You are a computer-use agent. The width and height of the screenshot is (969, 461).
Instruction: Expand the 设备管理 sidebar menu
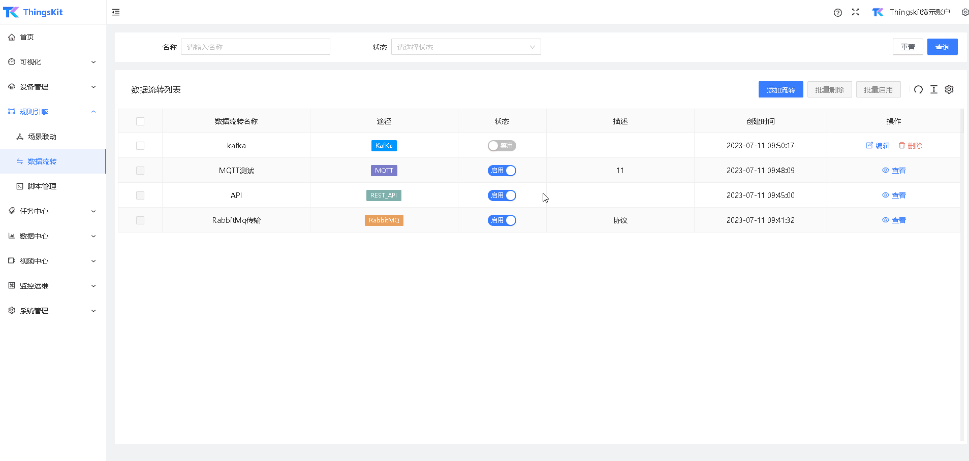click(x=53, y=87)
